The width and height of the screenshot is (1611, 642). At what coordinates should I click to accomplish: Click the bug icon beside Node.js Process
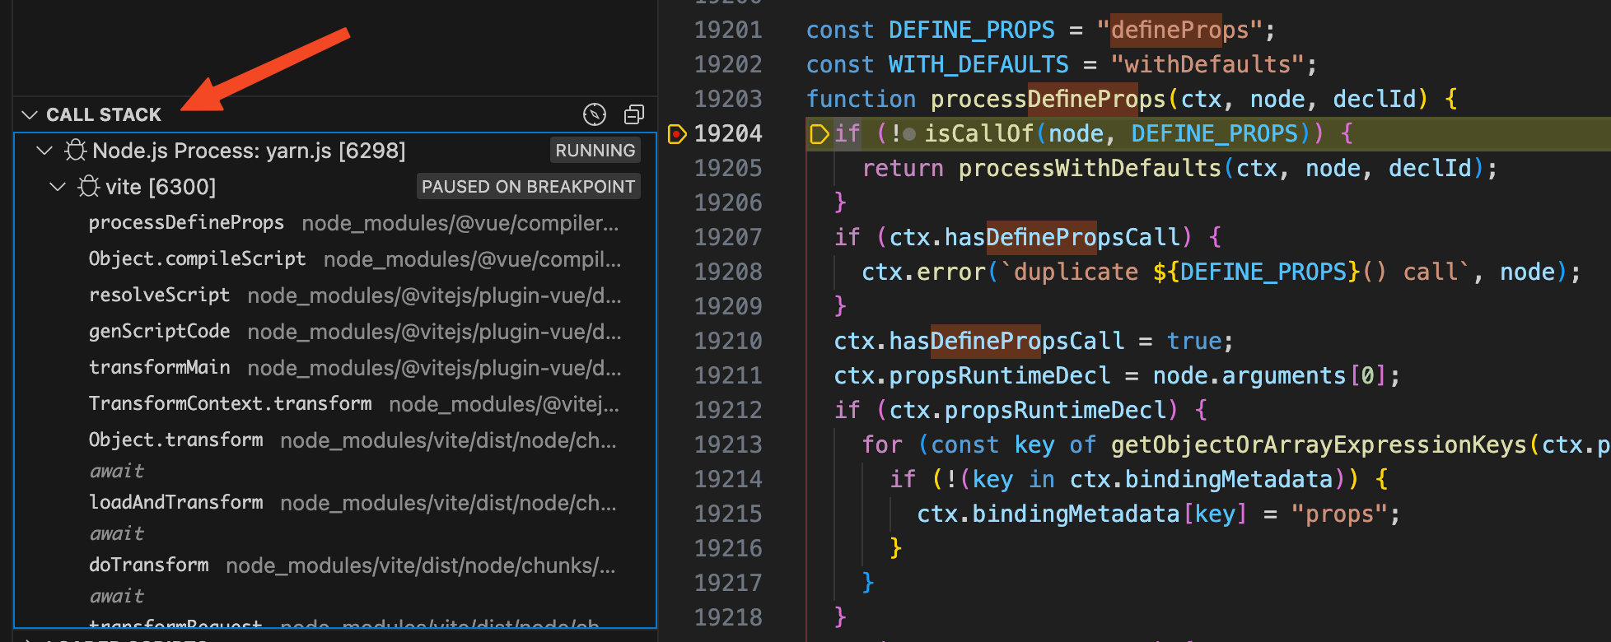coord(76,150)
